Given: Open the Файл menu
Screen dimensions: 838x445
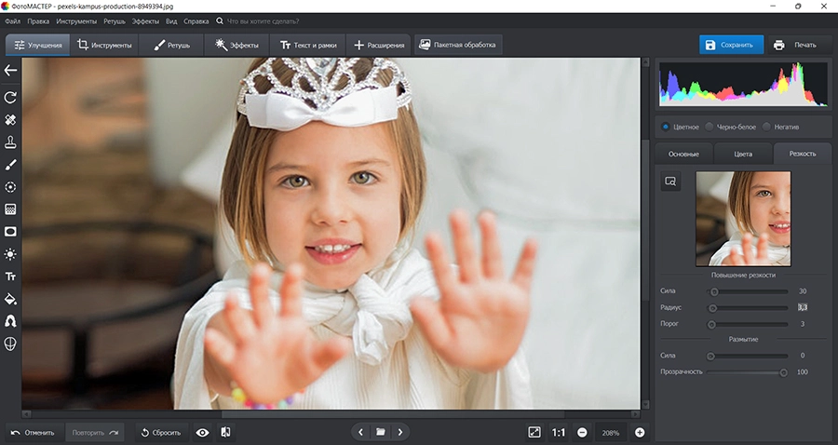Looking at the screenshot, I should click(x=12, y=21).
